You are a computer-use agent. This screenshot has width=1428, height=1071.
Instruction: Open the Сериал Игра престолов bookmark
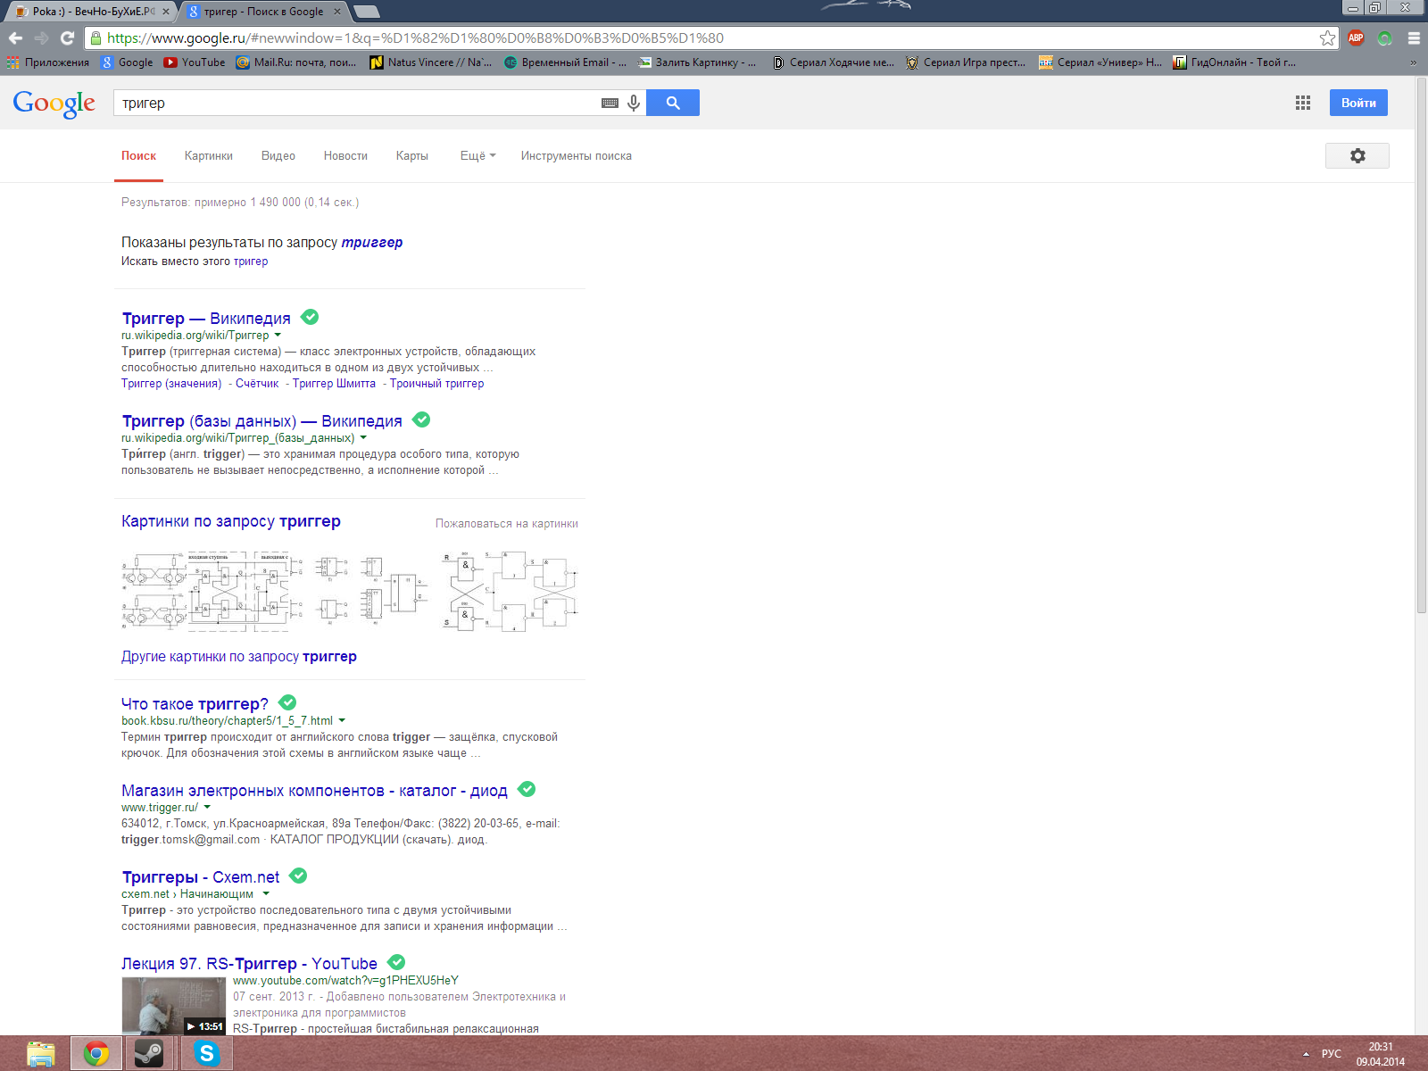(x=966, y=62)
